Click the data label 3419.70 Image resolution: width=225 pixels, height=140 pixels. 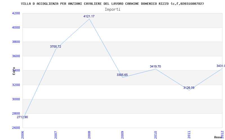pyautogui.click(x=156, y=66)
